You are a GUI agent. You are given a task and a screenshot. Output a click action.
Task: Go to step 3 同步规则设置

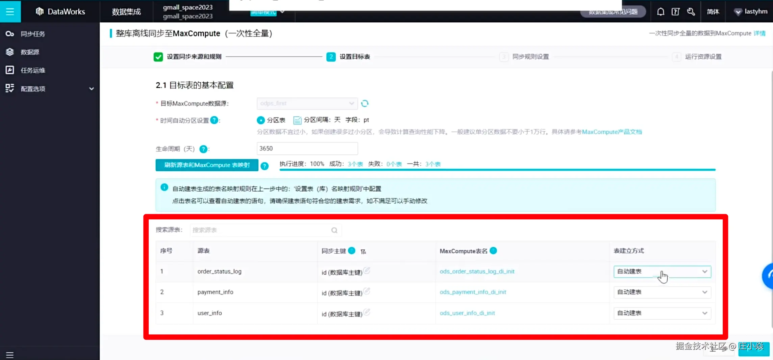click(524, 57)
